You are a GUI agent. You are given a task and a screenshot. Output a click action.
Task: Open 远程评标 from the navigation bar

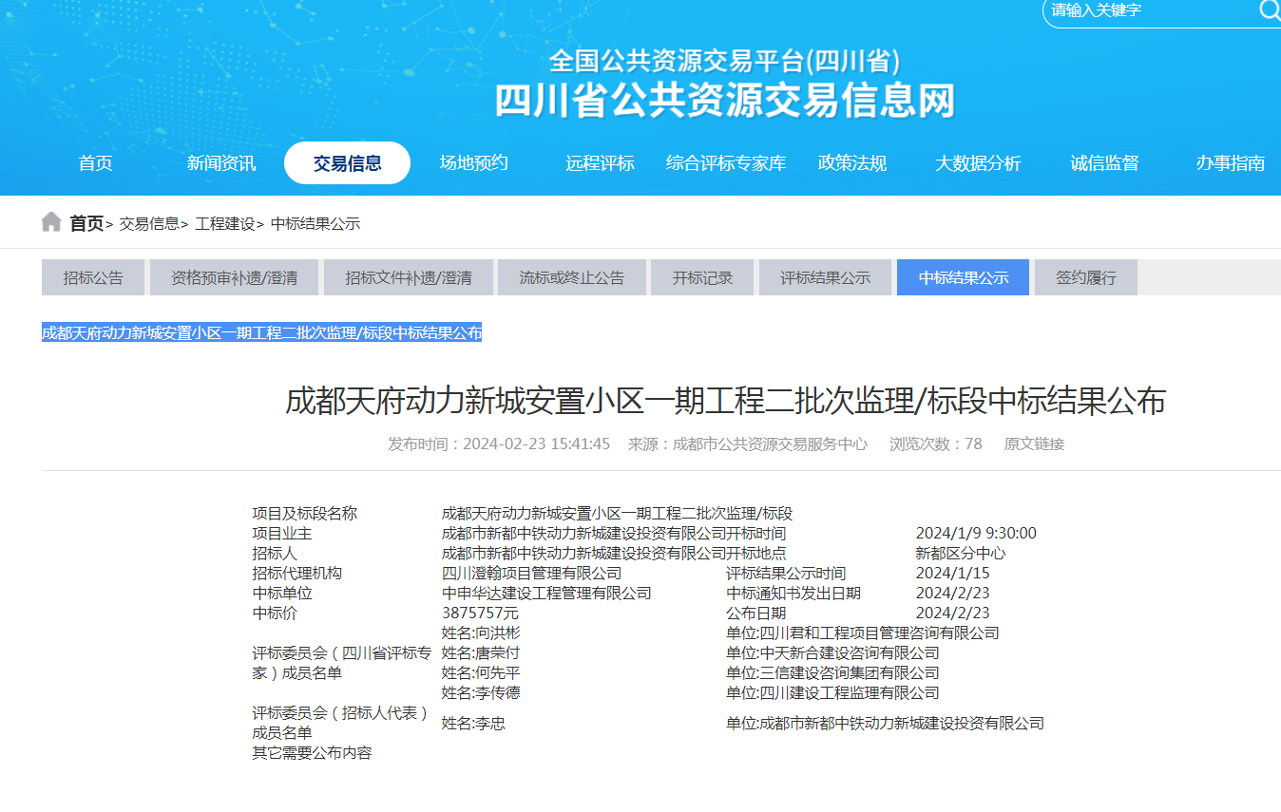600,163
